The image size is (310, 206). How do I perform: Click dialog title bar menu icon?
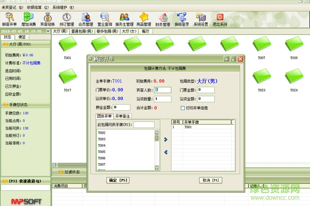point(90,59)
